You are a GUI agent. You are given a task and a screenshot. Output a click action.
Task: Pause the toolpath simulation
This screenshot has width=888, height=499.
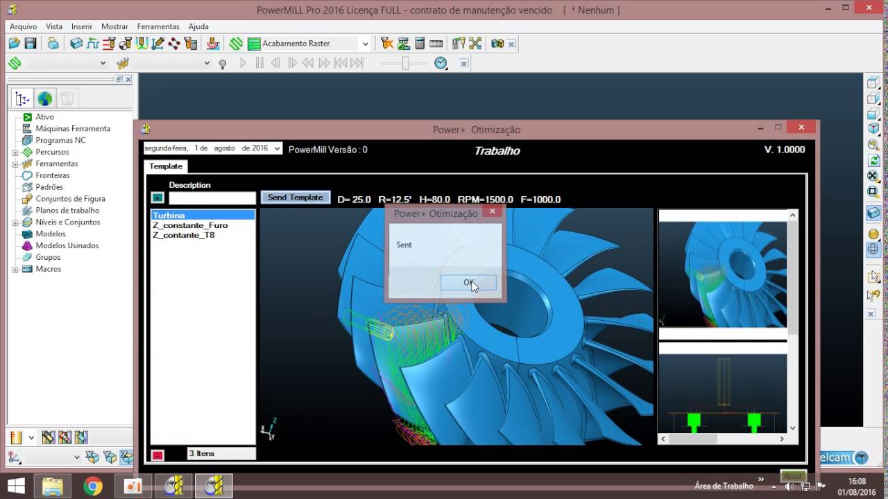pos(259,63)
